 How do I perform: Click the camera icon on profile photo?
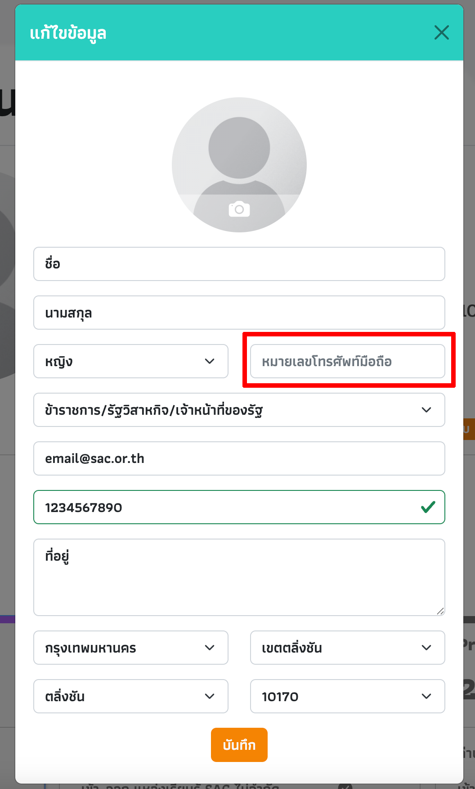tap(239, 209)
